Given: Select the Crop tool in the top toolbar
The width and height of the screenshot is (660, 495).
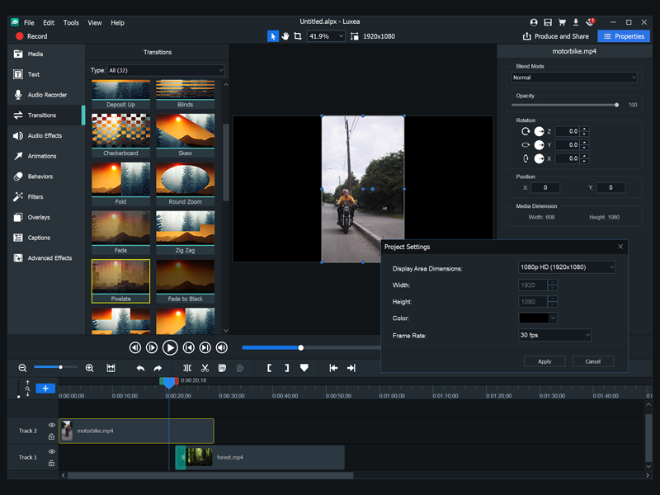Looking at the screenshot, I should 298,36.
